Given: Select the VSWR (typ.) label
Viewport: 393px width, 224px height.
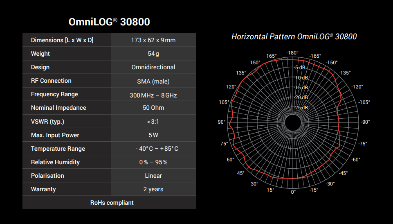Looking at the screenshot, I should [x=47, y=122].
